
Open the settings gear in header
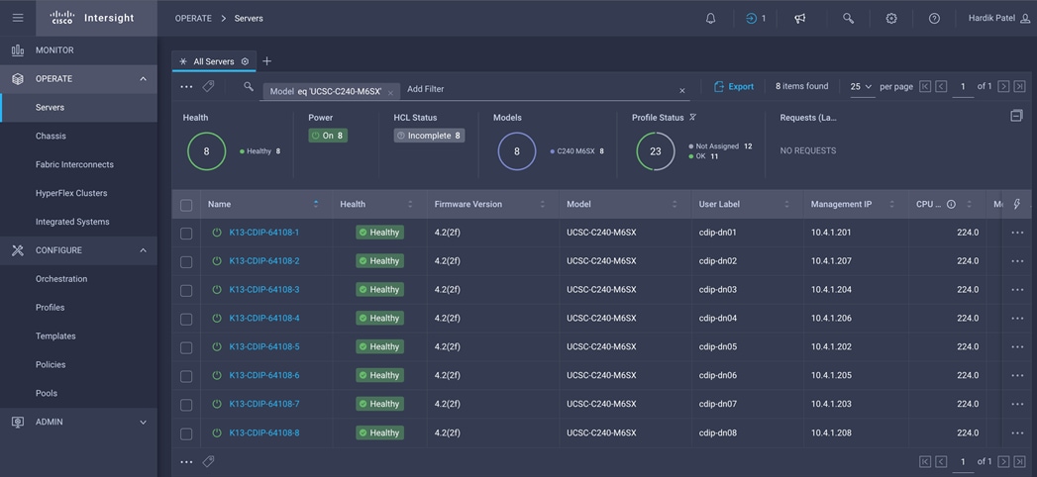[x=890, y=19]
